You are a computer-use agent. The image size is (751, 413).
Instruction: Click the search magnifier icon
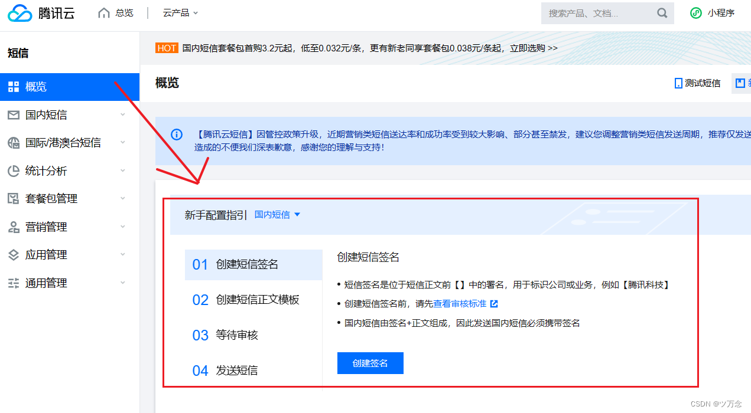tap(662, 13)
